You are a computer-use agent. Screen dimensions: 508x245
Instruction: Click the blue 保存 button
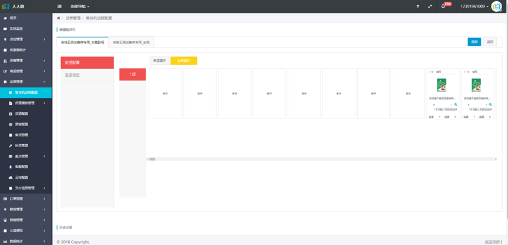tap(475, 42)
